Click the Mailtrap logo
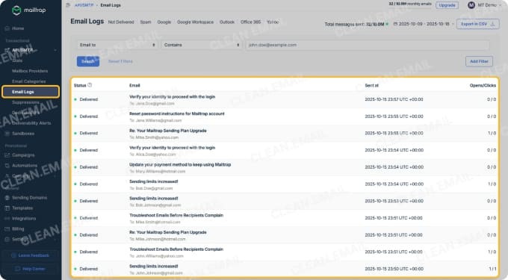Screen dimensions: 508x280 [29, 10]
